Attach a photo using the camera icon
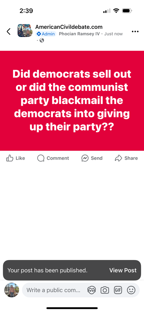The image size is (144, 312). coord(105,290)
